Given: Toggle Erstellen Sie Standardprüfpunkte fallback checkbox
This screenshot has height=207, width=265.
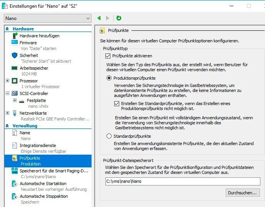Looking at the screenshot, I should click(117, 103).
